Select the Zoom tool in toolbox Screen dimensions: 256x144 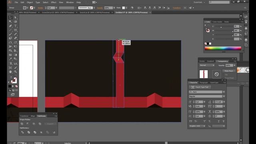[16, 72]
